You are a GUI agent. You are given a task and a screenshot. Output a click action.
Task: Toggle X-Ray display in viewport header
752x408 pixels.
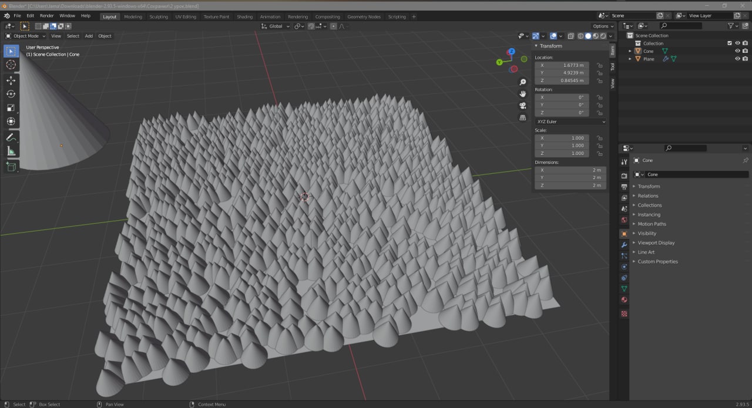click(x=571, y=36)
